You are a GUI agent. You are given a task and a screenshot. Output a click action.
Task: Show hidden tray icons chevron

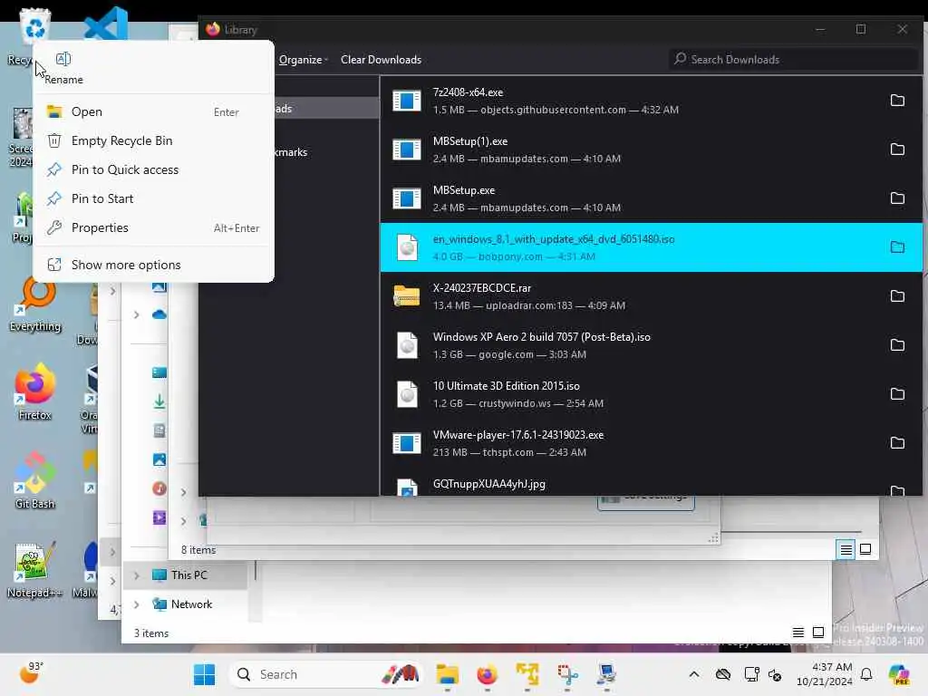pos(694,674)
